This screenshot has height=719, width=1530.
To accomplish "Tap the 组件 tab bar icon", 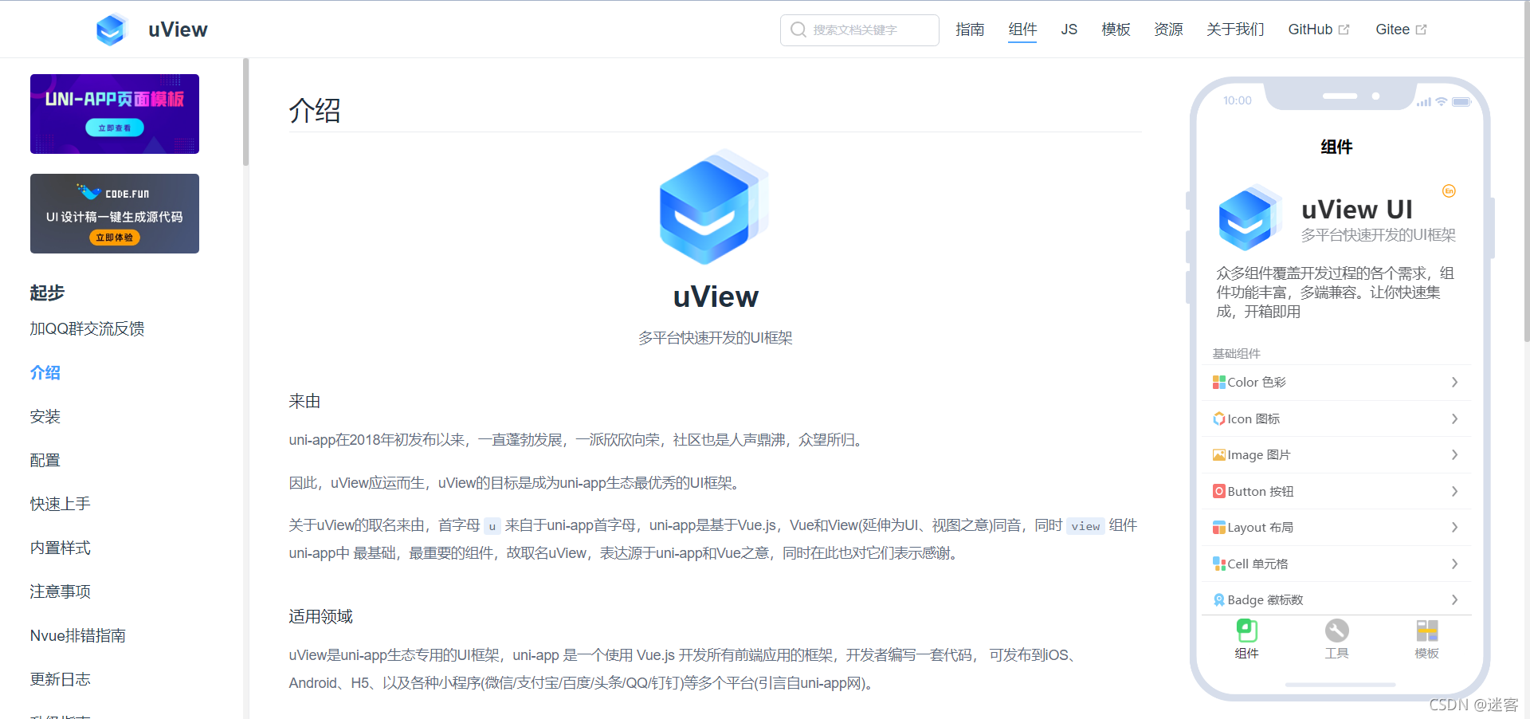I will coord(1247,631).
